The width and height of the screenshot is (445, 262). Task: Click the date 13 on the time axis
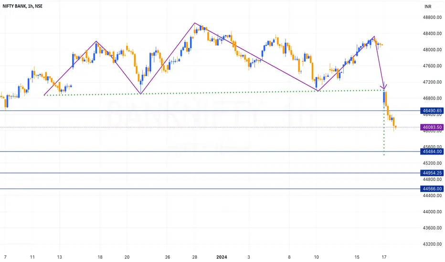coord(59,257)
